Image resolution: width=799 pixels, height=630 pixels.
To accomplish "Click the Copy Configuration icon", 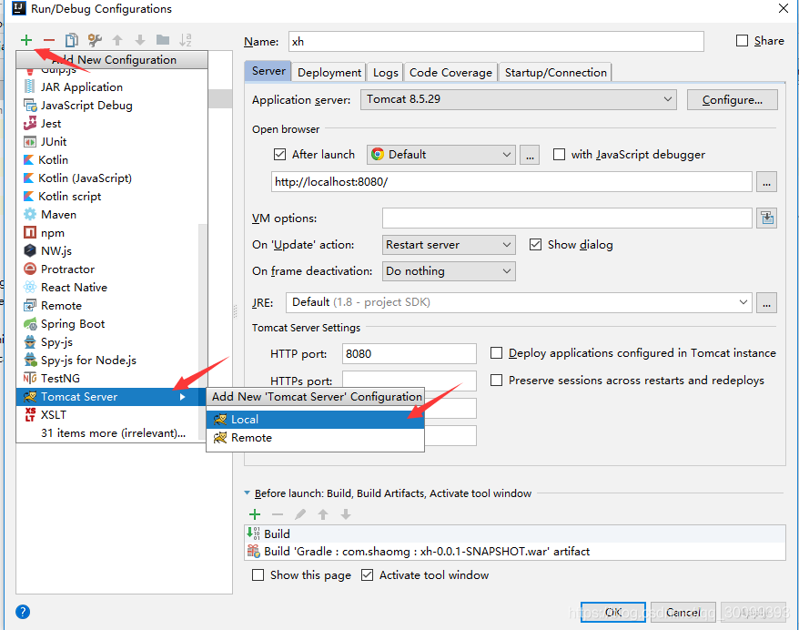I will pos(72,40).
